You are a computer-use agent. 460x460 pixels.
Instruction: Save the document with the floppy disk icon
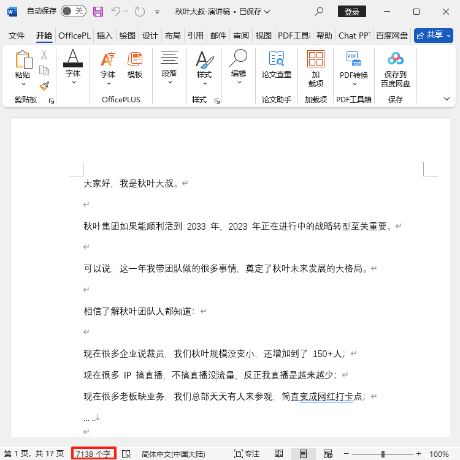click(98, 12)
